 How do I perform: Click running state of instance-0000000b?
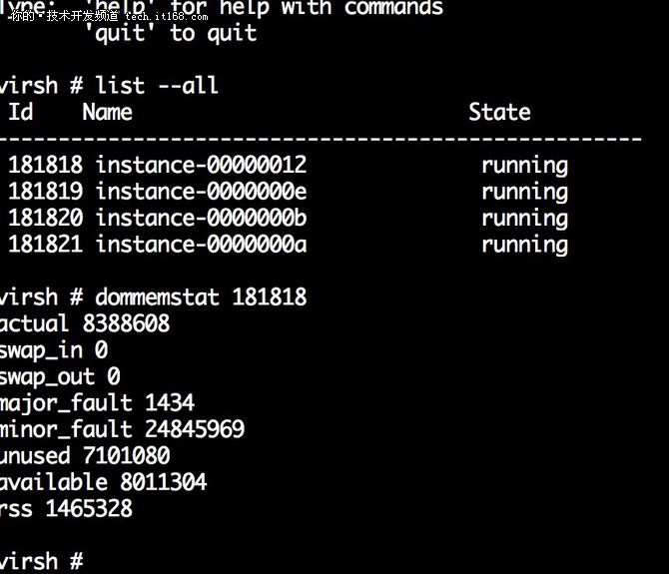525,220
